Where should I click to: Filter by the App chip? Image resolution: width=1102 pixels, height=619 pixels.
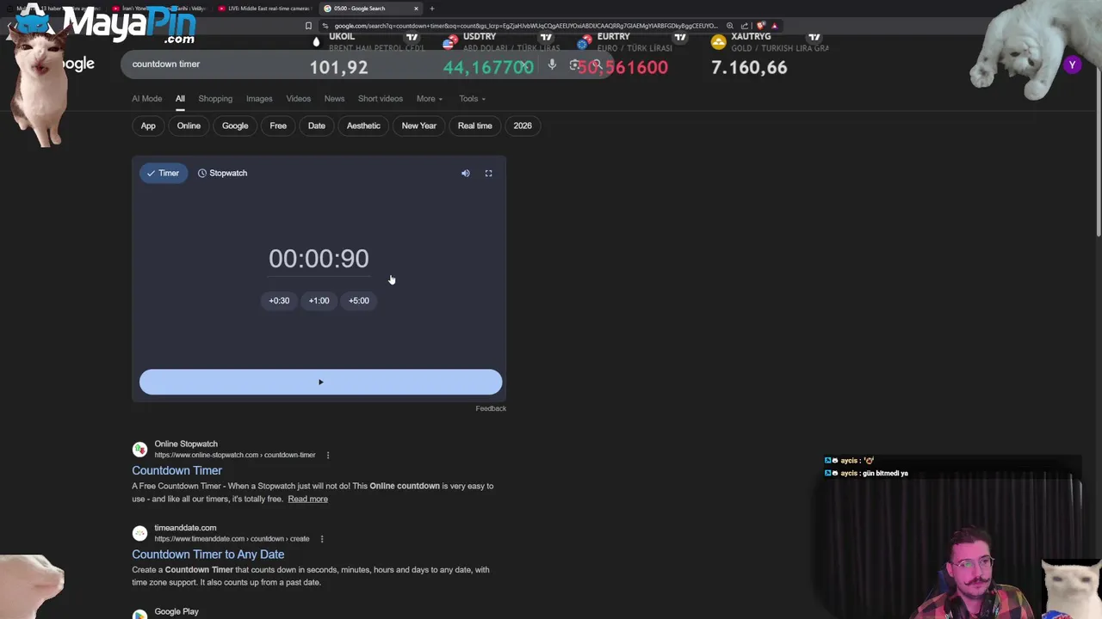coord(148,126)
